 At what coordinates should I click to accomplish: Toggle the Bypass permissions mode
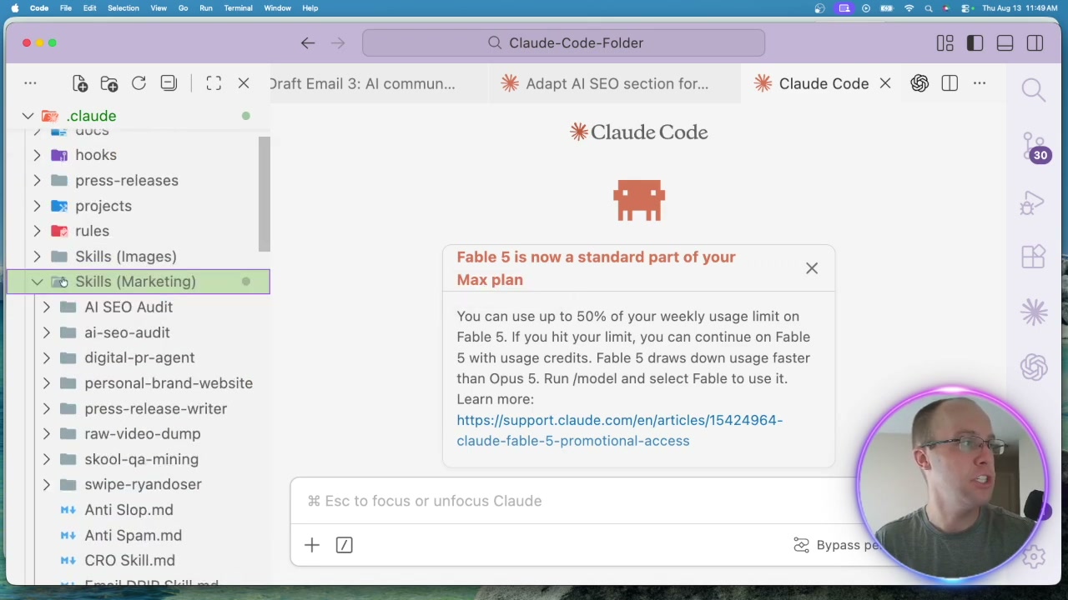[837, 545]
